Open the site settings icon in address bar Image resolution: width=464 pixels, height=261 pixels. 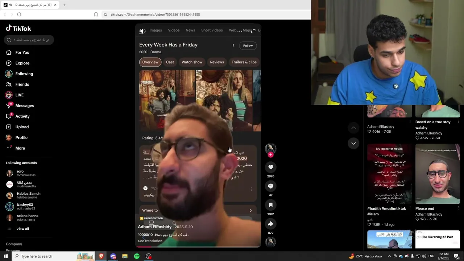[105, 14]
